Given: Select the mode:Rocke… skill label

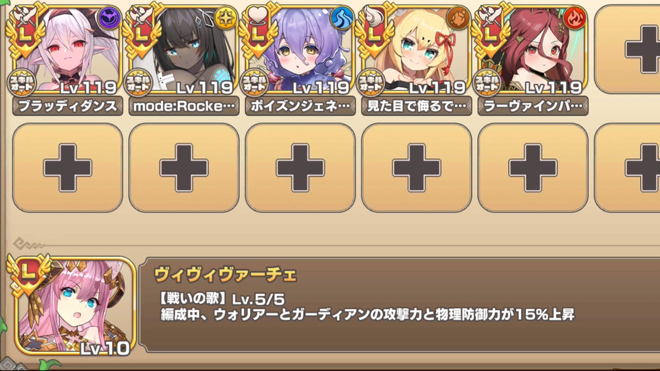Looking at the screenshot, I should [184, 106].
